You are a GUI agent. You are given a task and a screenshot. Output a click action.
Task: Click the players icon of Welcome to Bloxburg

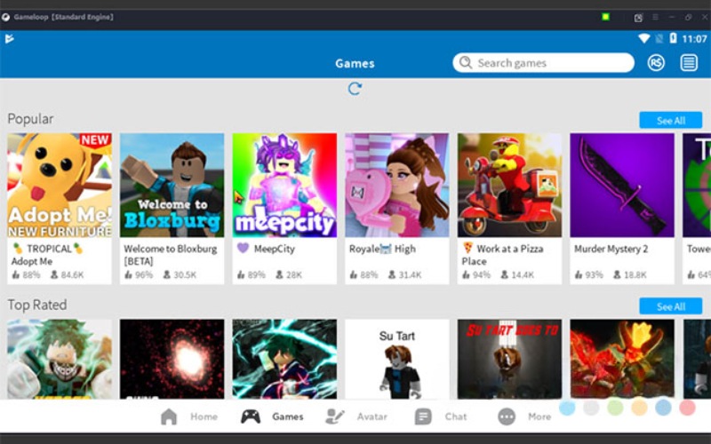click(x=166, y=274)
